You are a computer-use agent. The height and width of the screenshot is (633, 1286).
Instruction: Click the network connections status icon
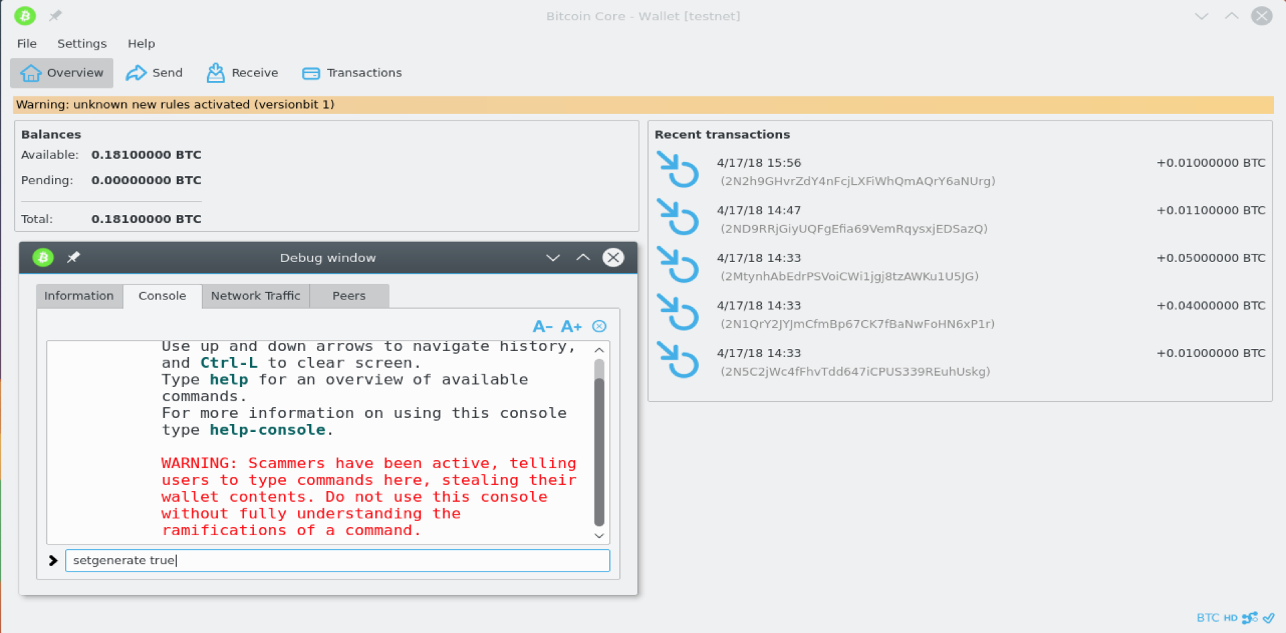point(1250,618)
